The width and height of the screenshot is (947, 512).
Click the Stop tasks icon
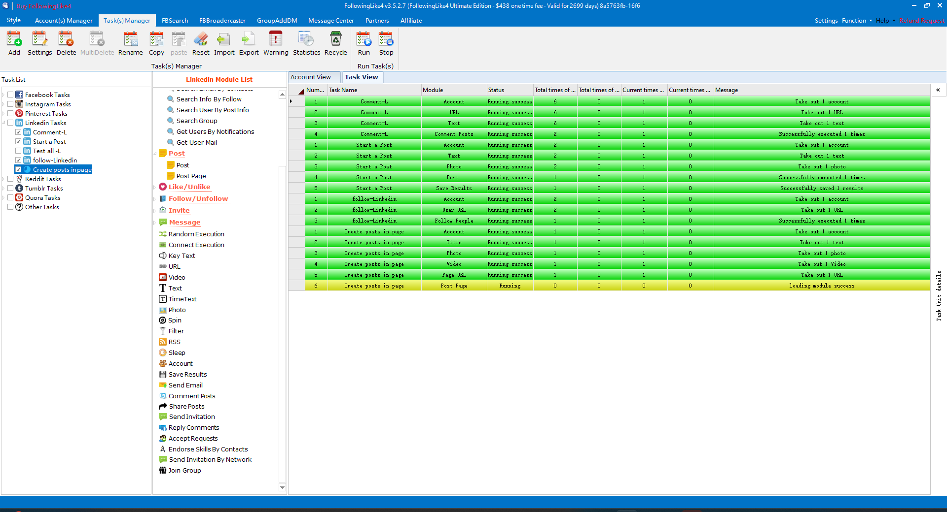pos(386,43)
